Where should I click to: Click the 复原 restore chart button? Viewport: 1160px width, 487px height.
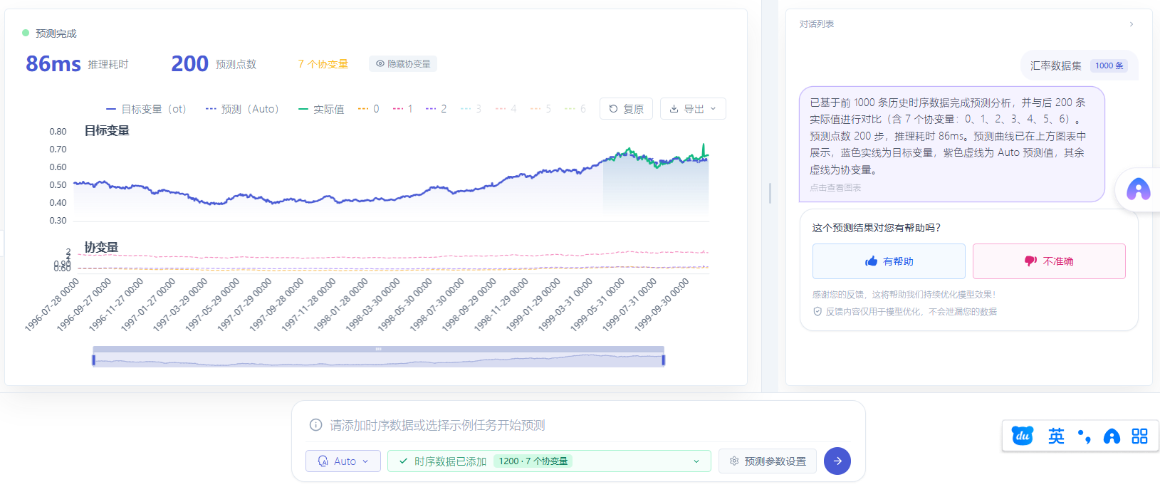[x=626, y=109]
